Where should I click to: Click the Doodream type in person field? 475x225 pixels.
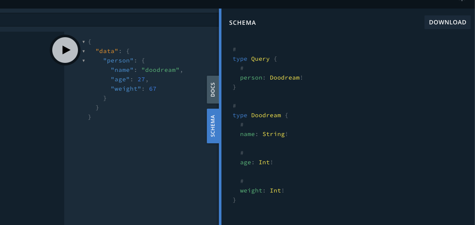pos(284,78)
